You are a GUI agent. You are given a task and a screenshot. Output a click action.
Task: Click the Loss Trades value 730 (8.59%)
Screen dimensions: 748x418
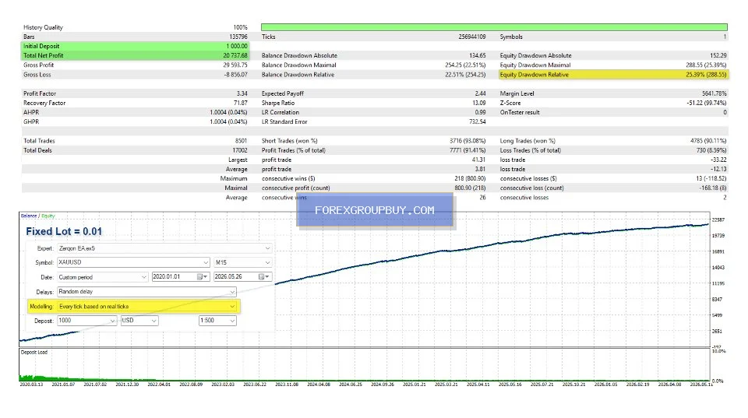tap(711, 150)
